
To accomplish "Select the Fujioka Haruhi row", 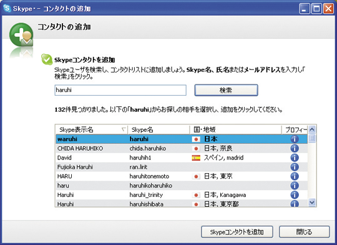I will (182, 167).
